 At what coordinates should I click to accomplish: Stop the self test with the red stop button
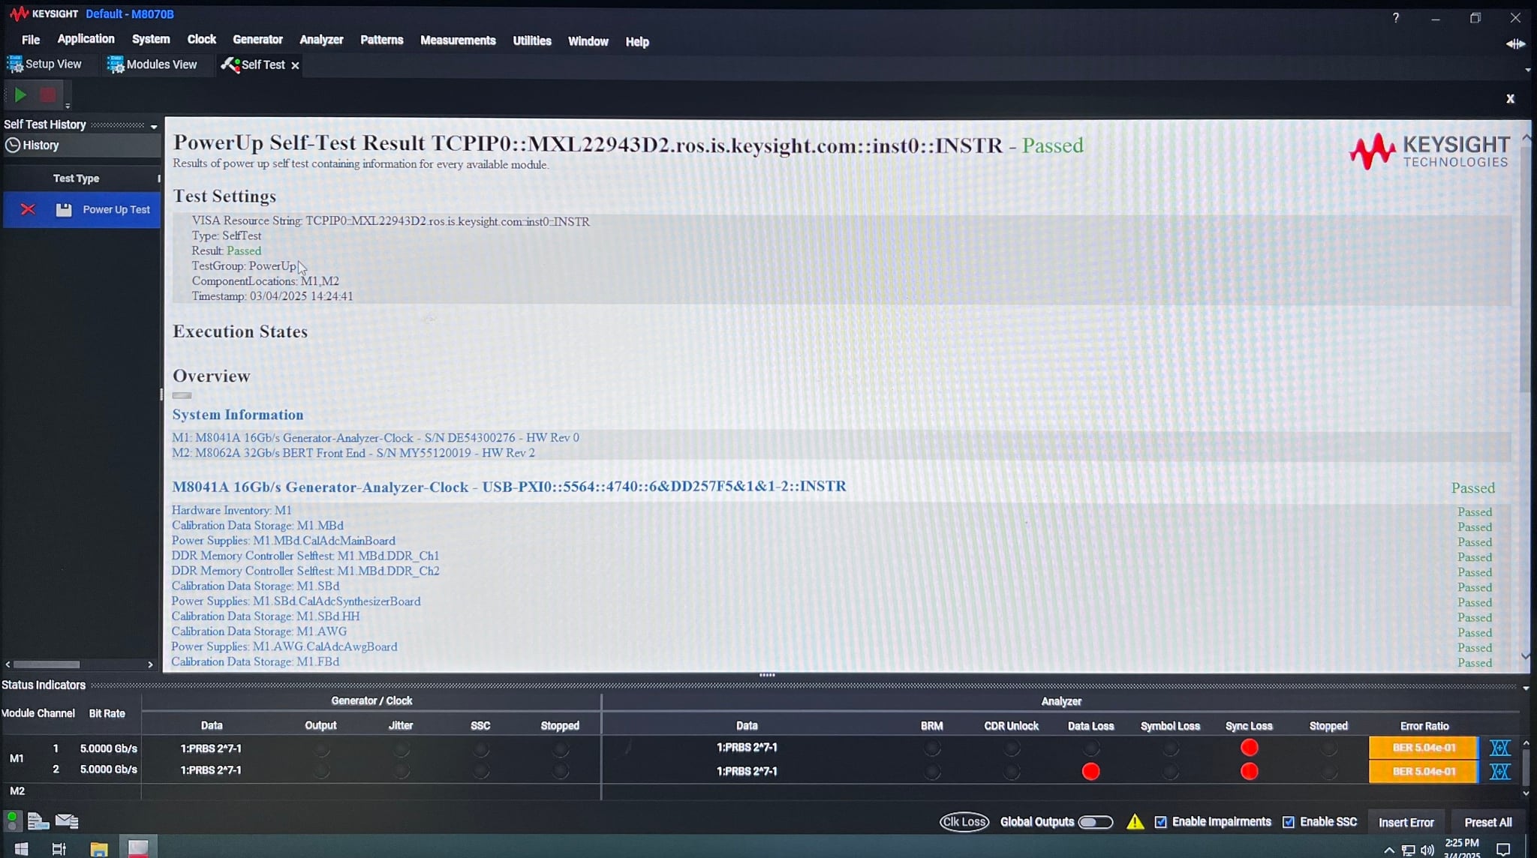48,95
